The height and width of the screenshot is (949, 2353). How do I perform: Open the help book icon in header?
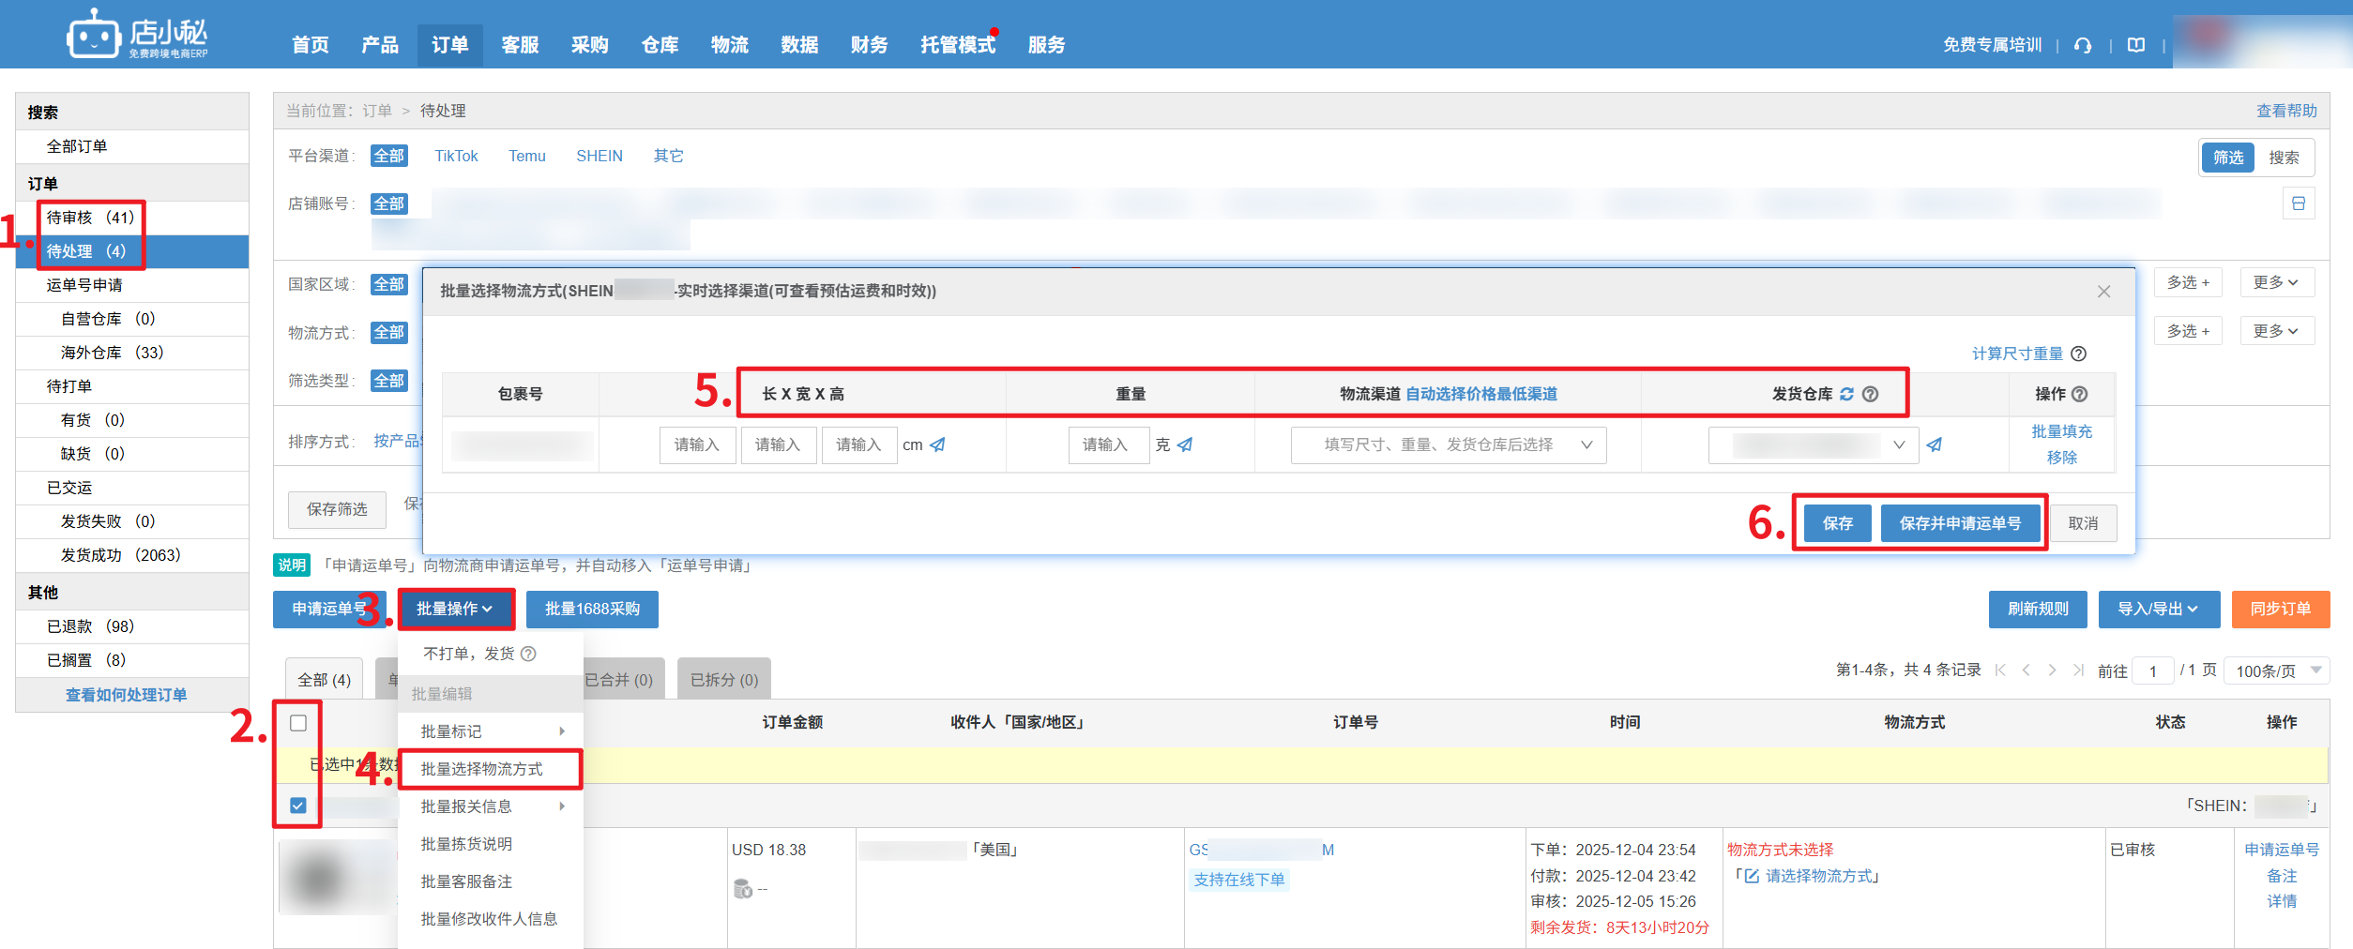(x=2136, y=45)
